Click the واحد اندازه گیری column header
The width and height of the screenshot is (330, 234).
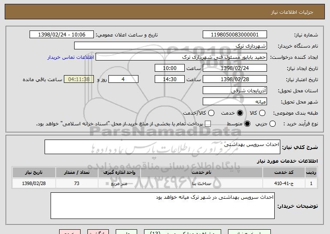(x=119, y=173)
